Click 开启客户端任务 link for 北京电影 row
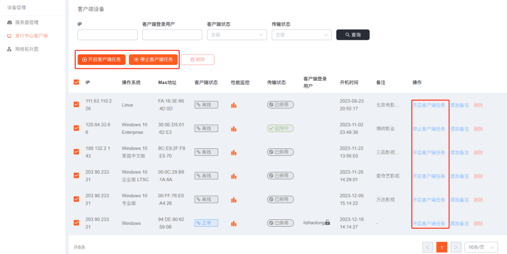507x254 pixels. tap(429, 105)
